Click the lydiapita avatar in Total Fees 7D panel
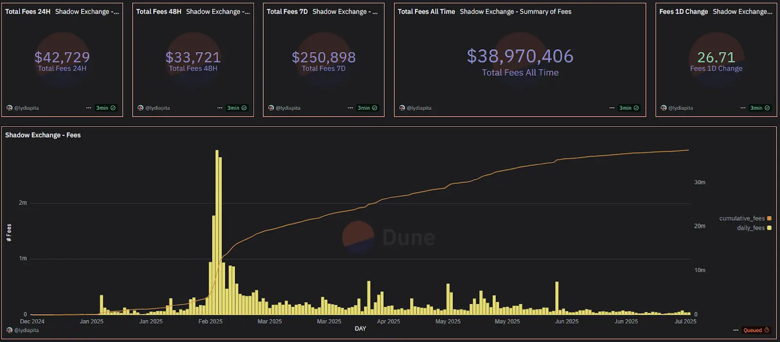 pos(271,108)
